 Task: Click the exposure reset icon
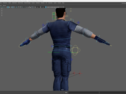click(35, 7)
